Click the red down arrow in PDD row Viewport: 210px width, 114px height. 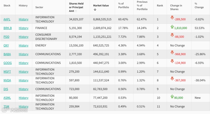point(172,35)
